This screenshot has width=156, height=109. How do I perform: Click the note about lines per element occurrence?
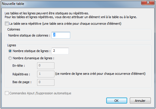click(100, 74)
